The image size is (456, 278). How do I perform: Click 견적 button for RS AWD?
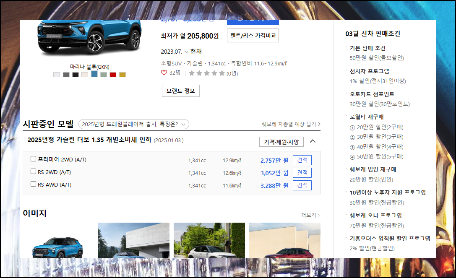302,185
